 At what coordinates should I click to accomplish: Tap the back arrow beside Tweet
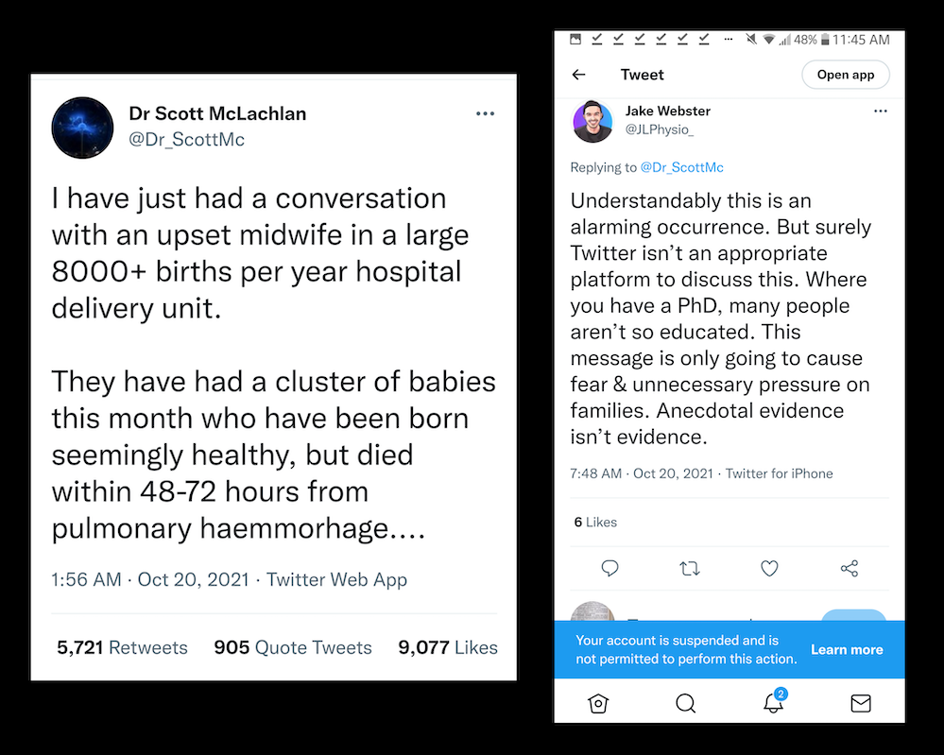click(579, 75)
